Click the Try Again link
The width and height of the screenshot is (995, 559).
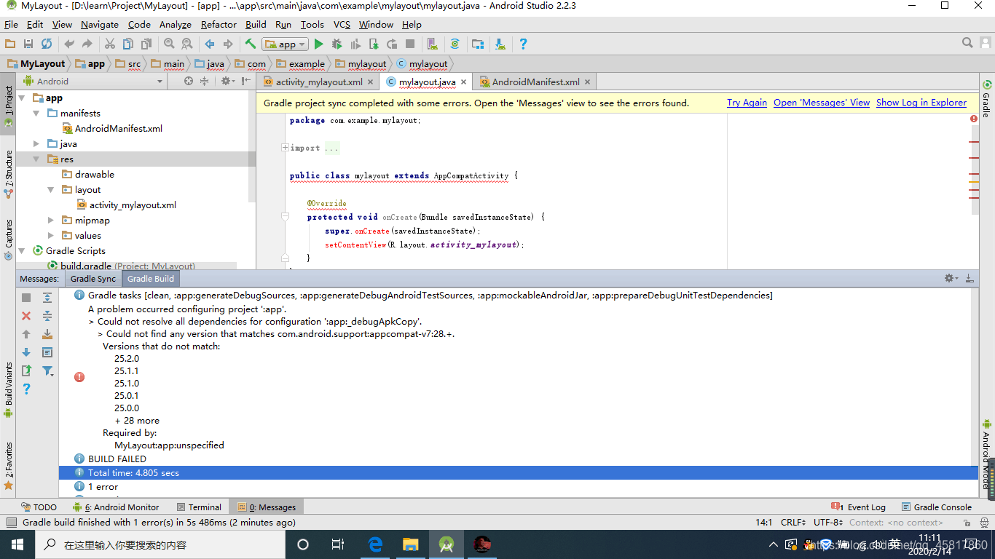[747, 103]
